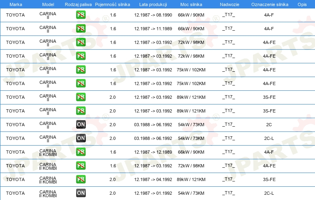Select the ON diesel icon in the 2C engine row
Image resolution: width=315 pixels, height=200 pixels.
coord(81,125)
